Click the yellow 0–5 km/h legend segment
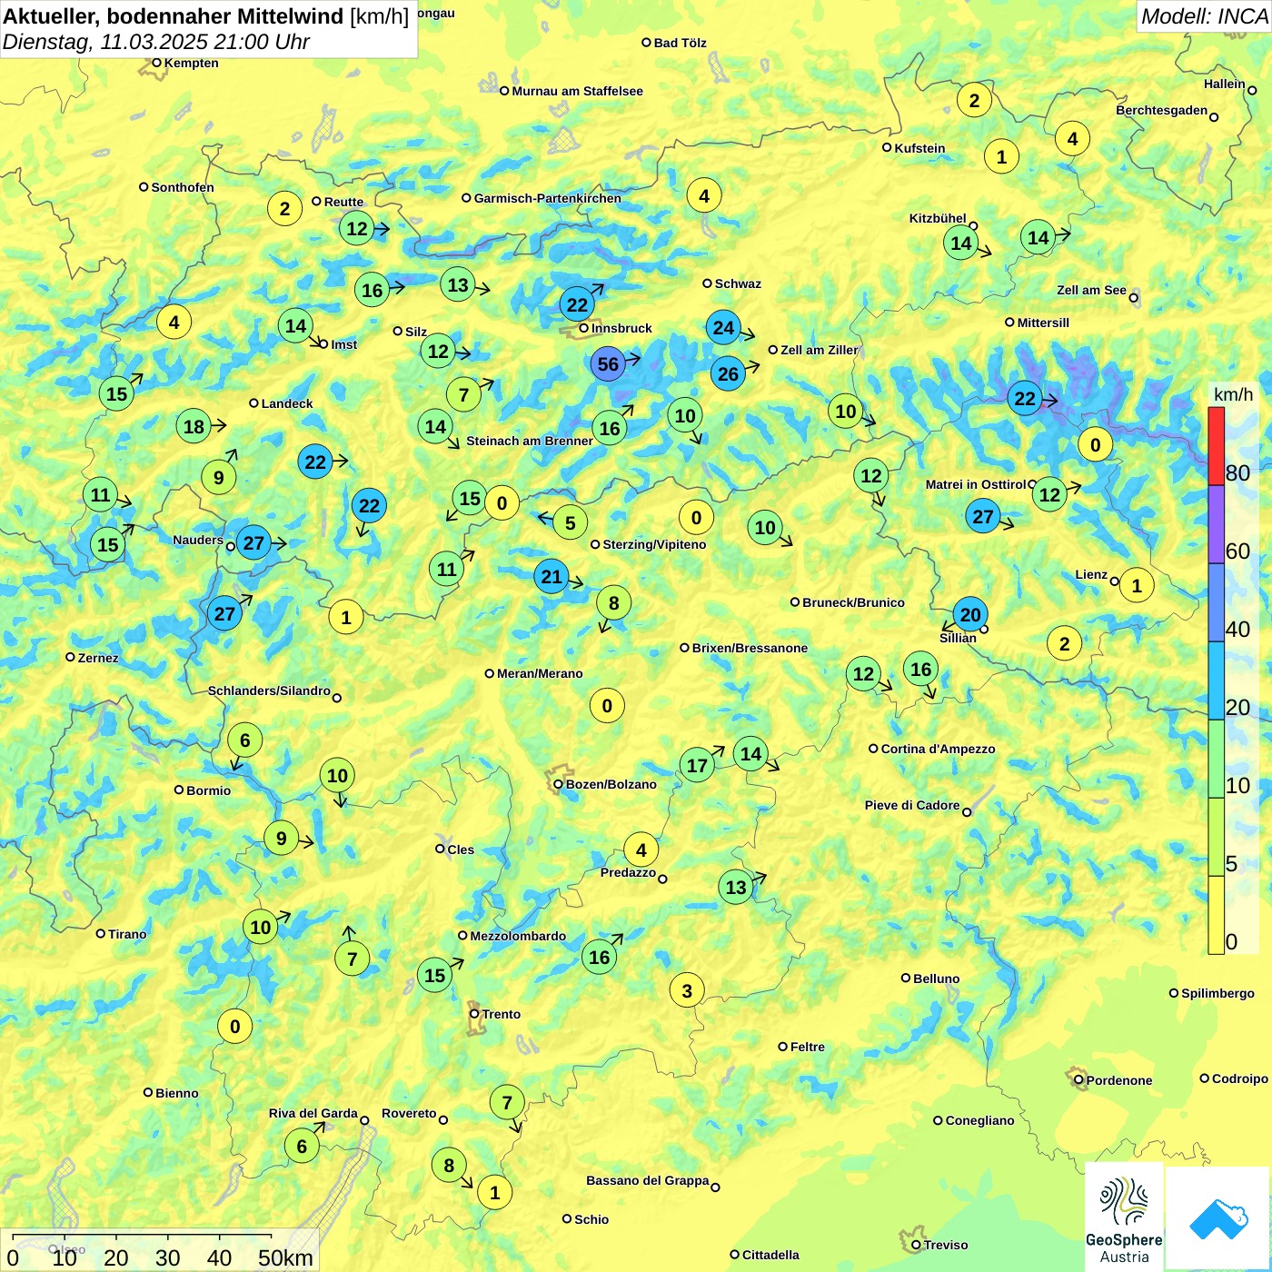Screen dimensions: 1272x1272 (x=1216, y=915)
